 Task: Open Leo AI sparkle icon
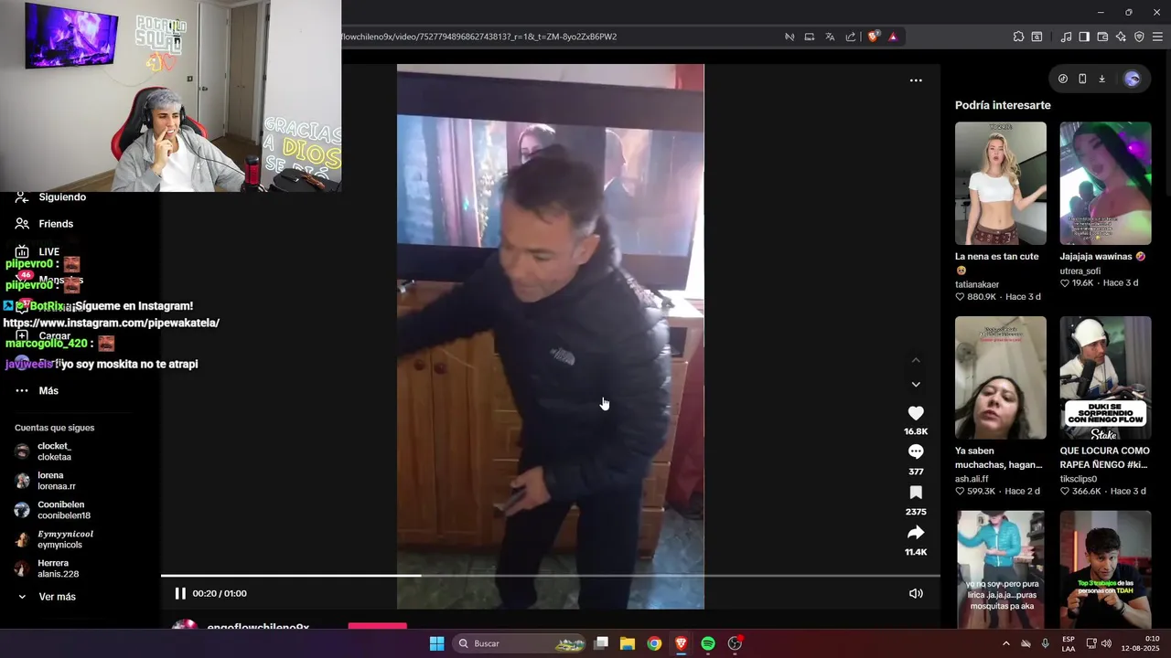click(1121, 37)
